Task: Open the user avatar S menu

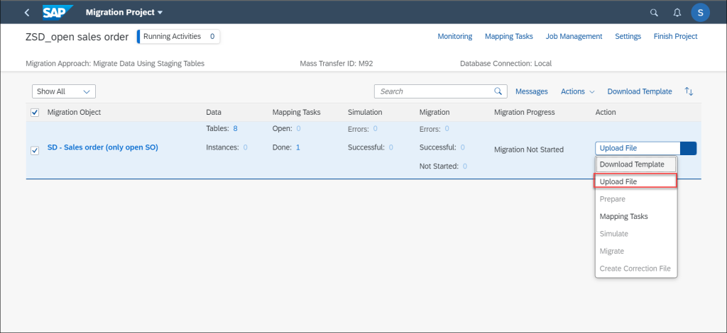Action: coord(700,13)
